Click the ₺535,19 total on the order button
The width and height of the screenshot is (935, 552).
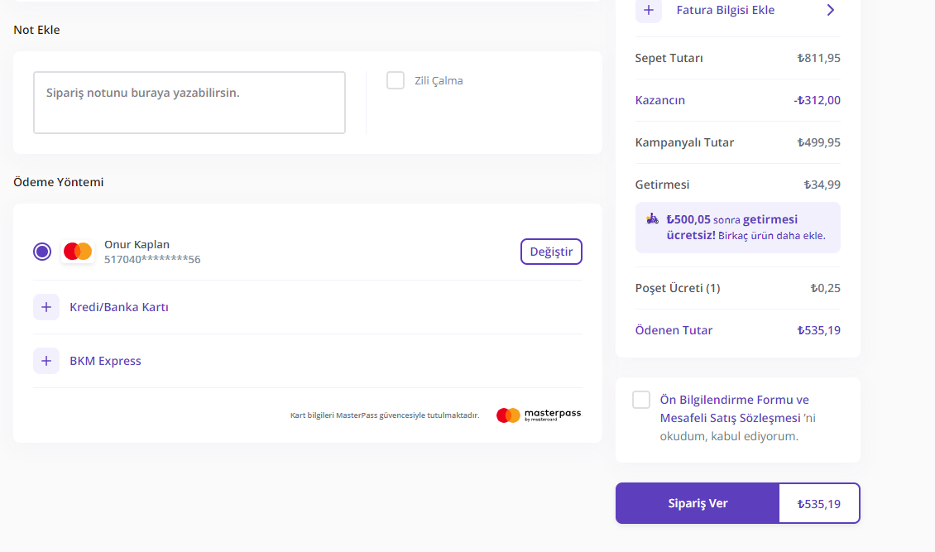tap(818, 503)
